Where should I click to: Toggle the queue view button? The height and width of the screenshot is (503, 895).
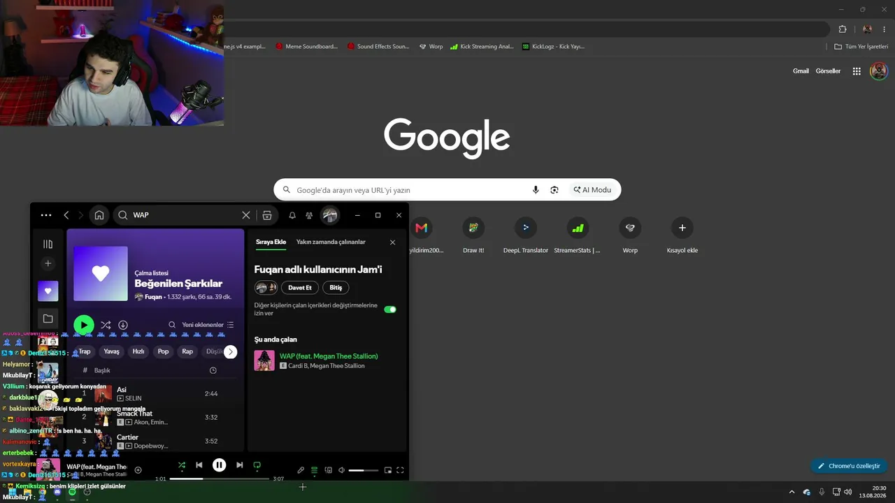point(314,470)
